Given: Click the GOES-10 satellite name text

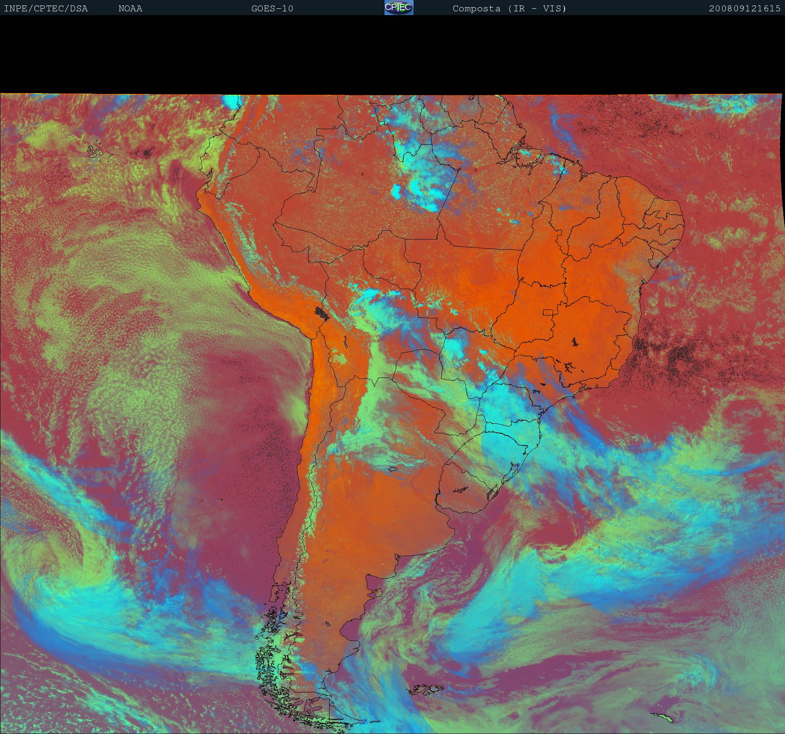Looking at the screenshot, I should pos(272,8).
